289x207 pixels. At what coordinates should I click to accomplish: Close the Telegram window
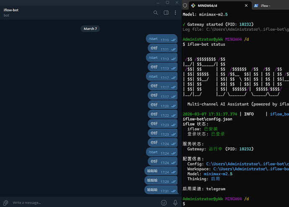click(x=177, y=3)
